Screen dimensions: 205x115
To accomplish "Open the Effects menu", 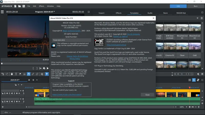I will pos(42,6).
